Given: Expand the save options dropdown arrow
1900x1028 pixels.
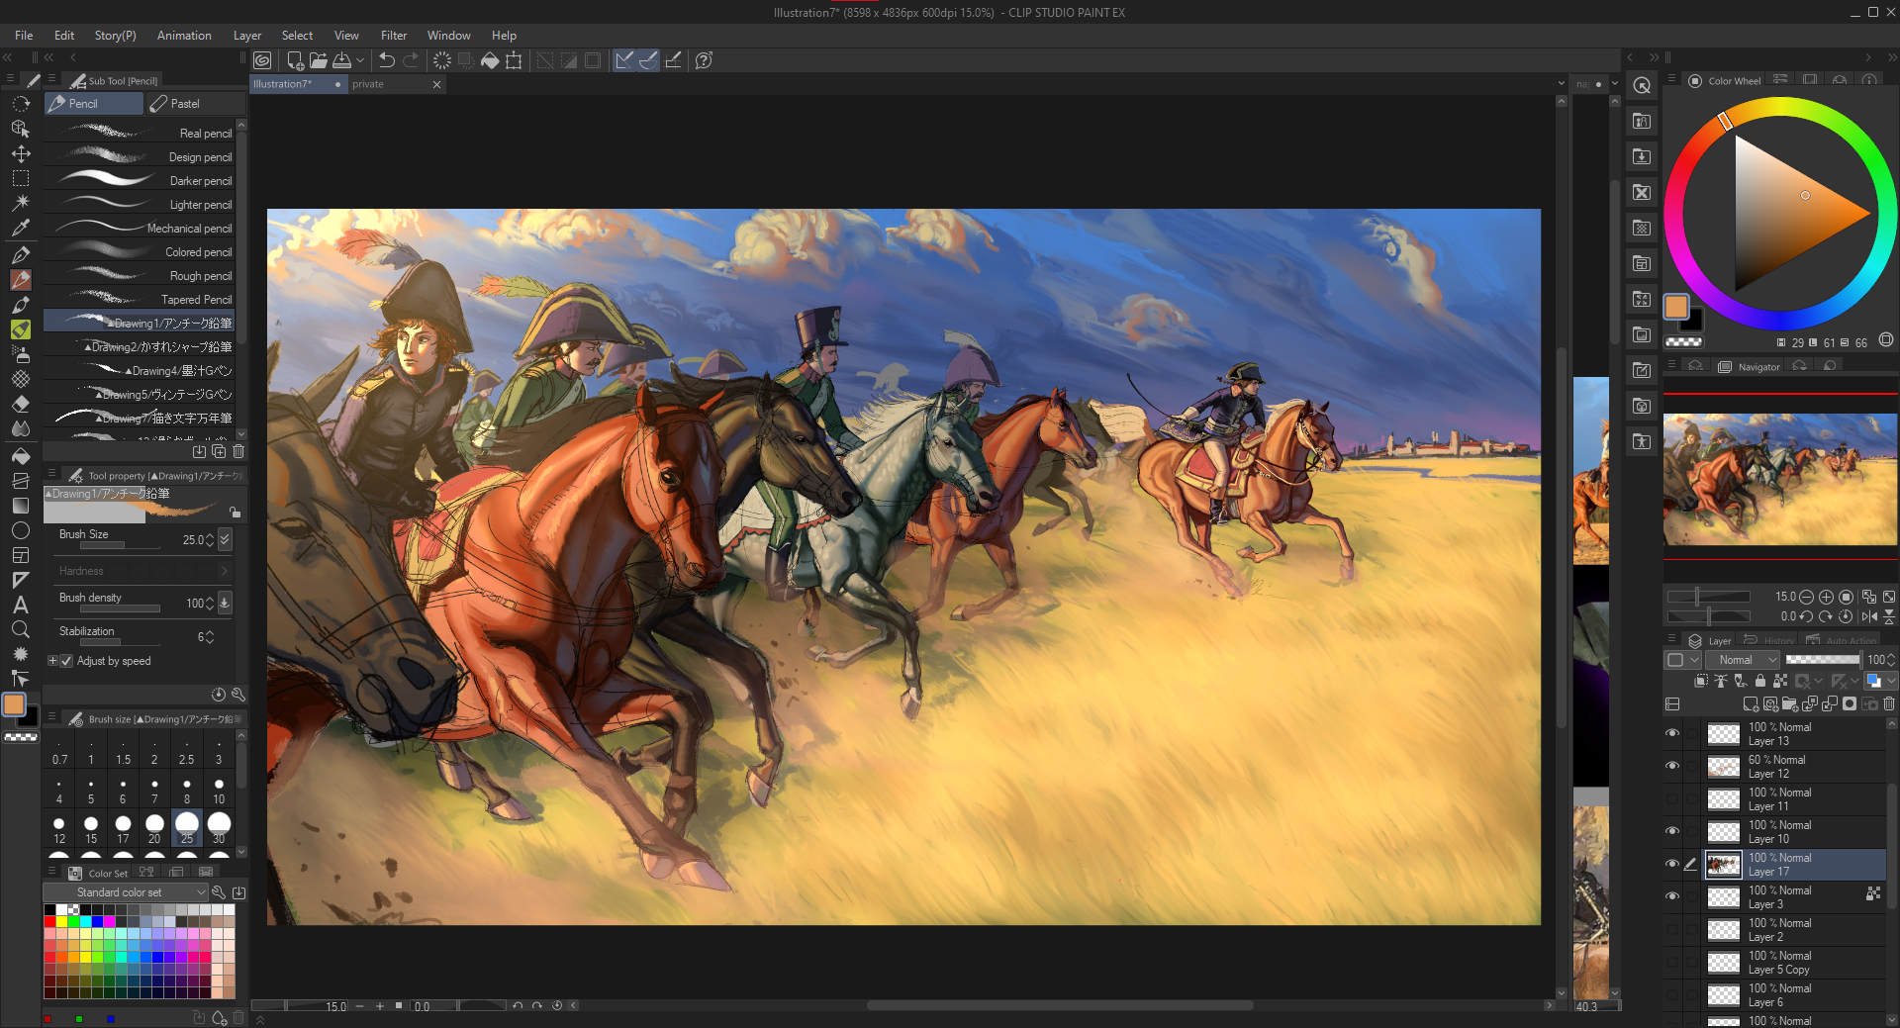Looking at the screenshot, I should (360, 60).
